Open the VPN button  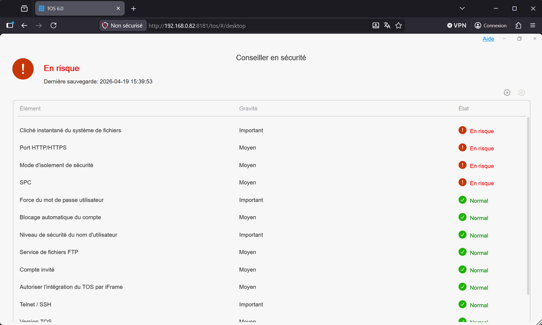(x=457, y=26)
